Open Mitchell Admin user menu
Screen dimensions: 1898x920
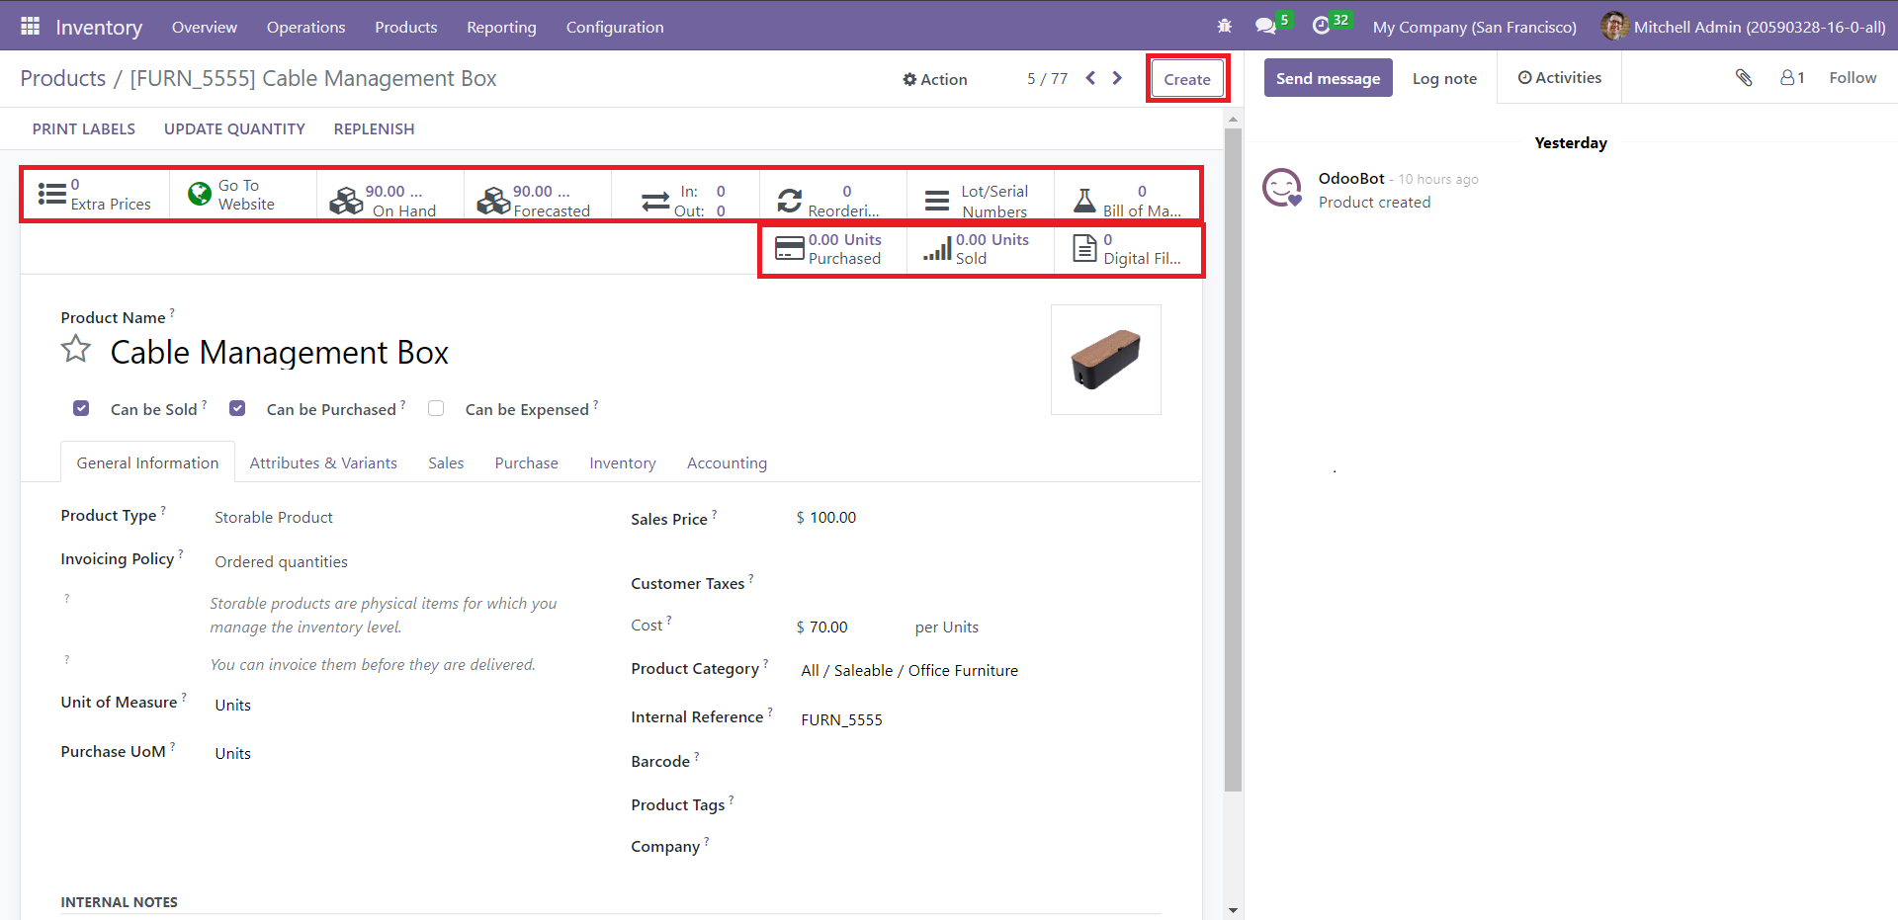tap(1744, 27)
